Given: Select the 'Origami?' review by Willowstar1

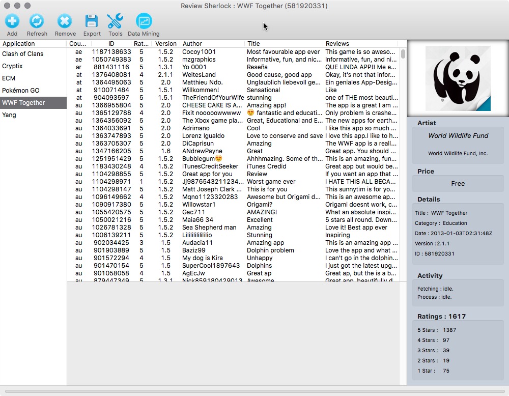Looking at the screenshot, I should 233,205.
